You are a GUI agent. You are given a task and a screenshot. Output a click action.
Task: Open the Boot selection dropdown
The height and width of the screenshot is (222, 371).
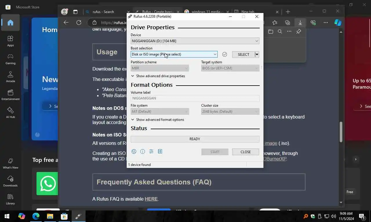pyautogui.click(x=174, y=54)
